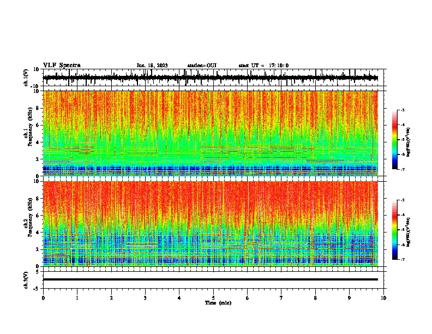Click the date "Jan. 18, 2023" header text

pos(152,65)
